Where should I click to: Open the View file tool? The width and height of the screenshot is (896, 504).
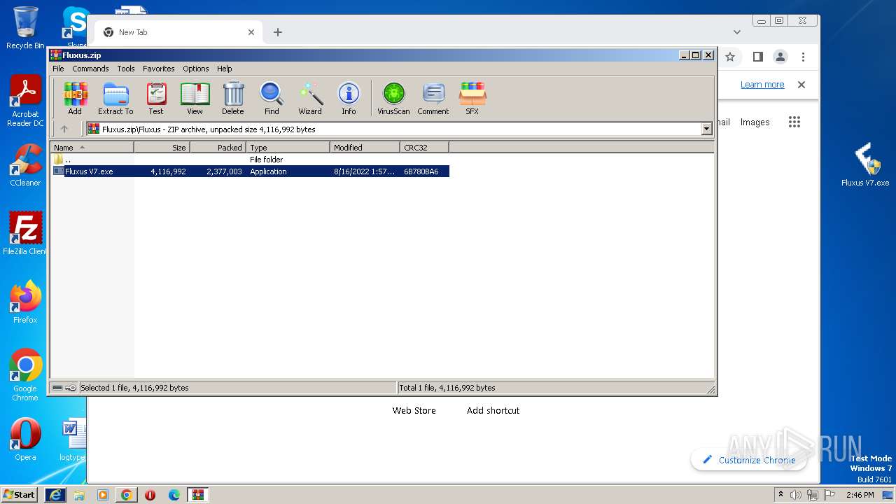pyautogui.click(x=195, y=99)
